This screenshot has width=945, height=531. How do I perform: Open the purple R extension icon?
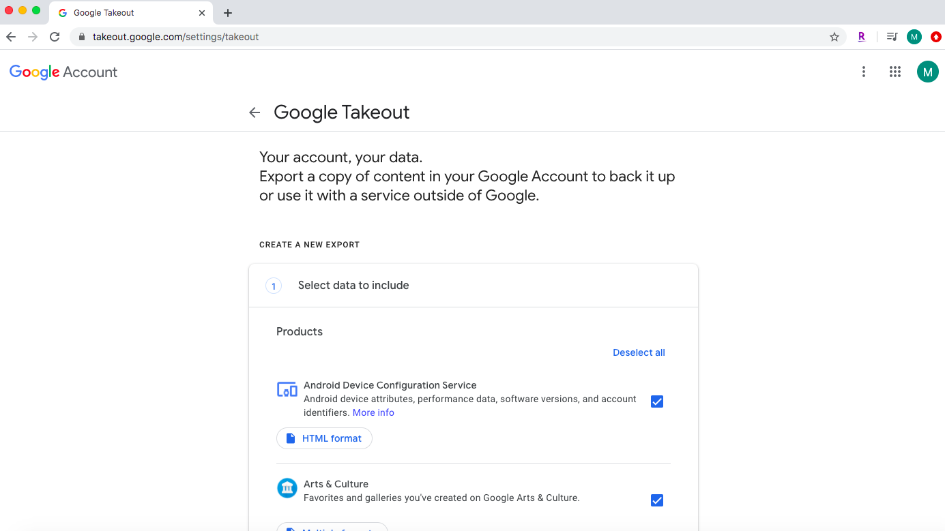862,37
